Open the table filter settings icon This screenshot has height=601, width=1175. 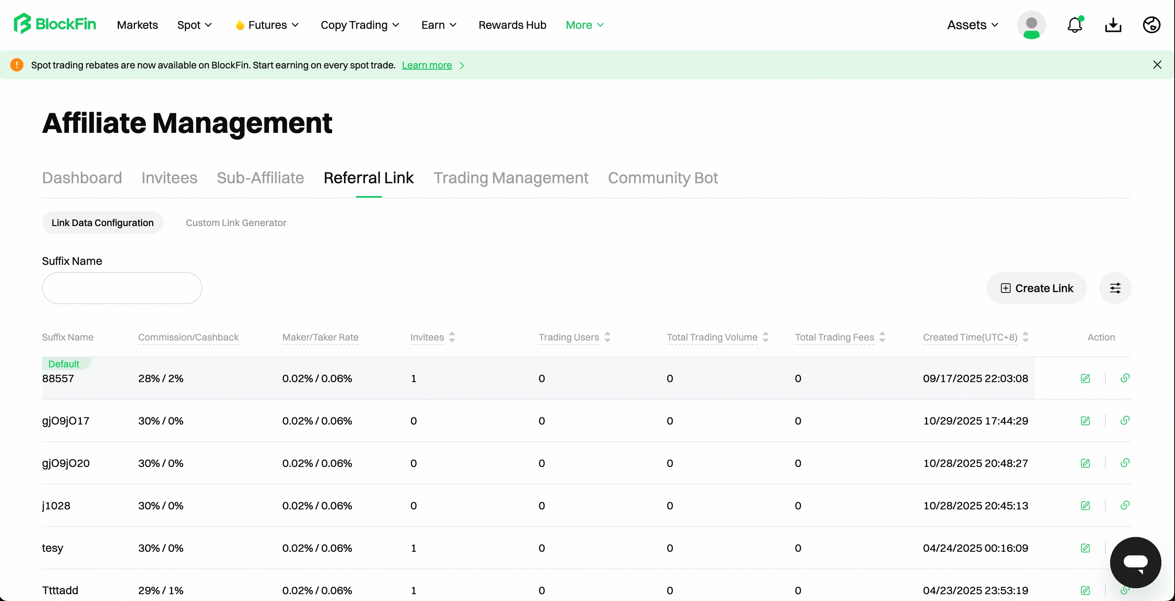point(1115,288)
